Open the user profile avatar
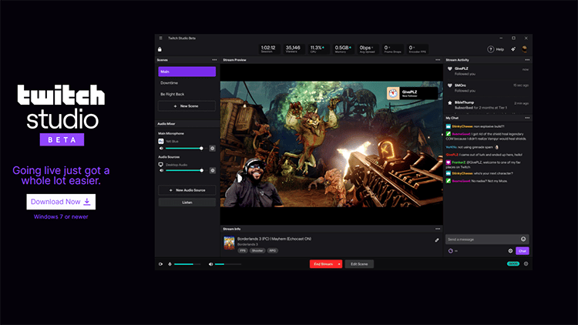This screenshot has height=325, width=578. pos(524,49)
